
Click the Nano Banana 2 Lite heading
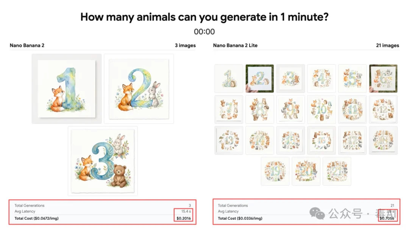[235, 45]
